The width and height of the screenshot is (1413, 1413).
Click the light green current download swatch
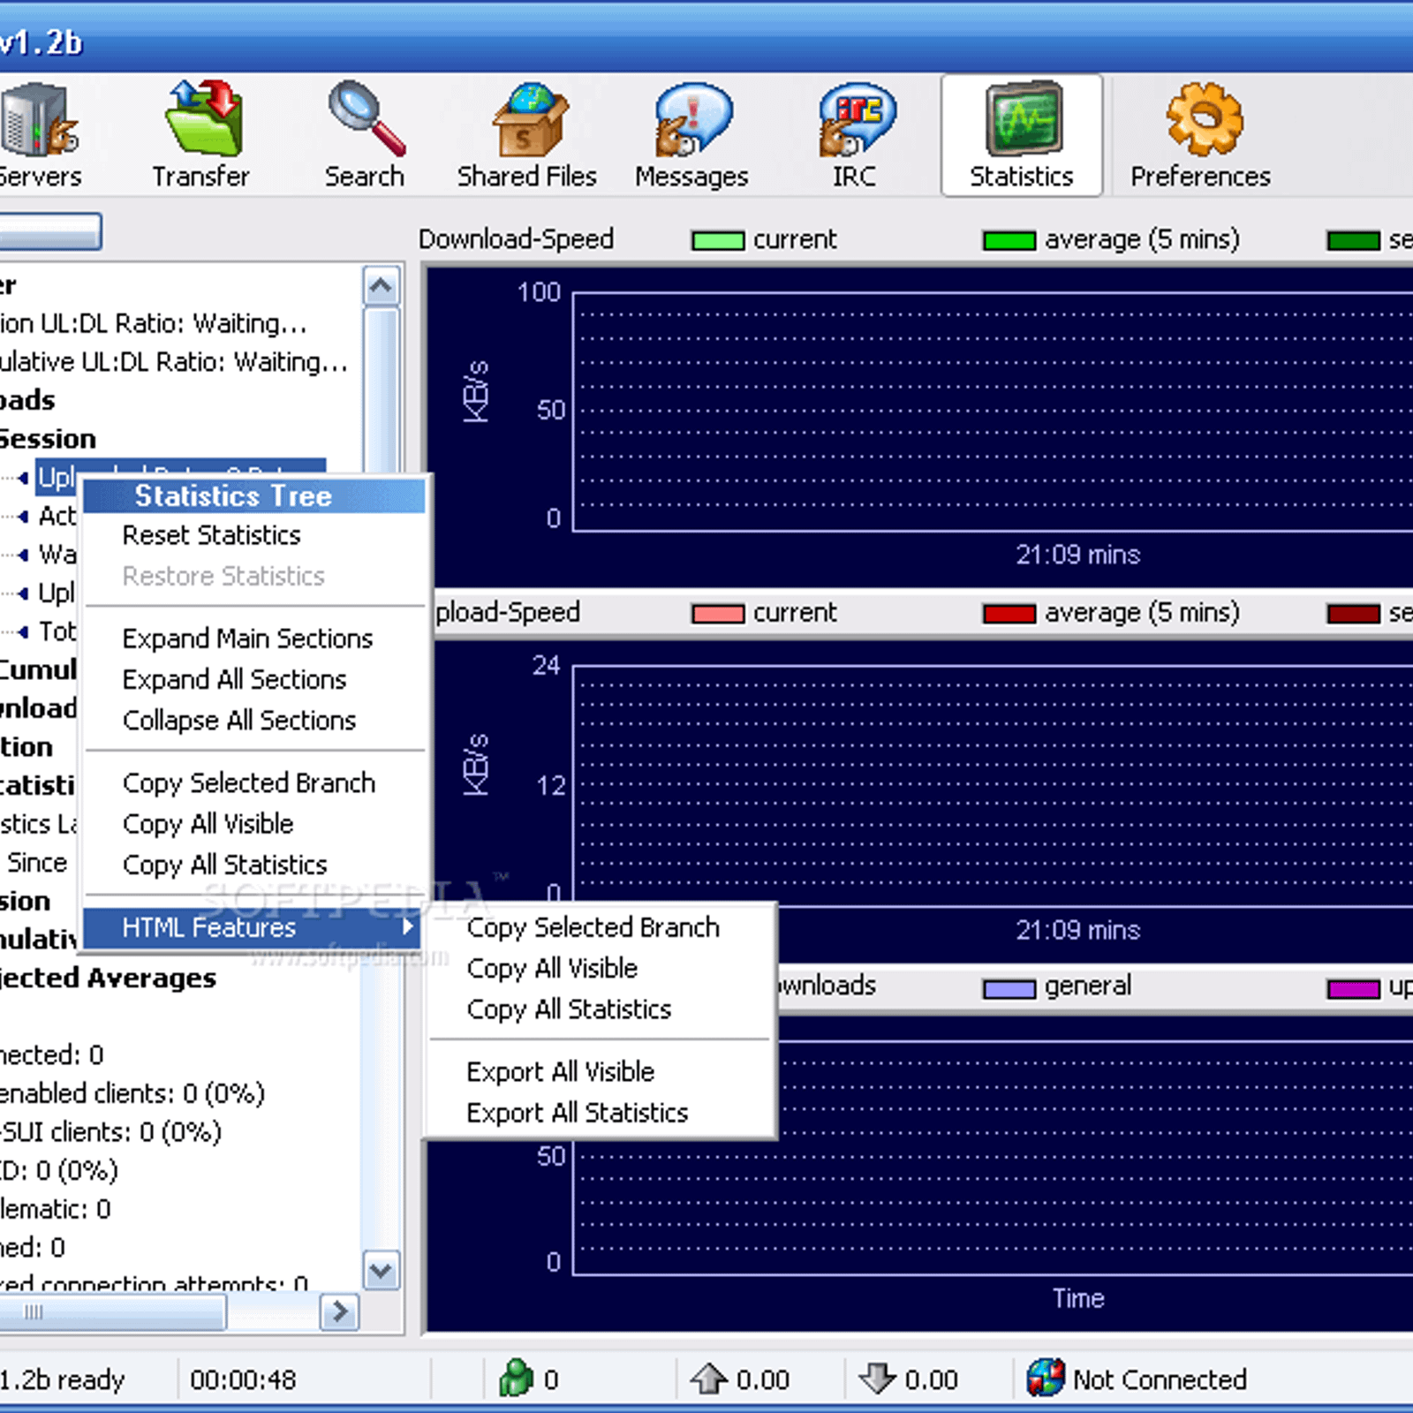pos(718,240)
